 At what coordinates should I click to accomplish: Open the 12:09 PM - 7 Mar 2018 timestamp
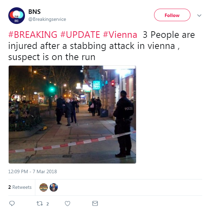[x=33, y=171]
